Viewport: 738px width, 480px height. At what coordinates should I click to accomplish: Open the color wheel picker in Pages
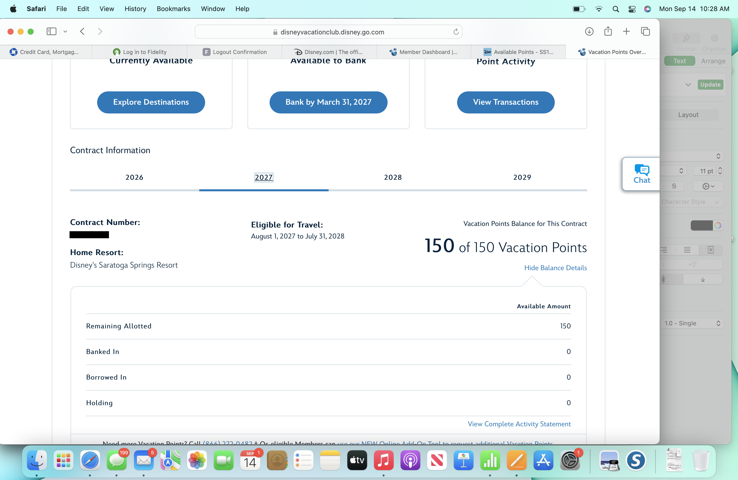(717, 225)
